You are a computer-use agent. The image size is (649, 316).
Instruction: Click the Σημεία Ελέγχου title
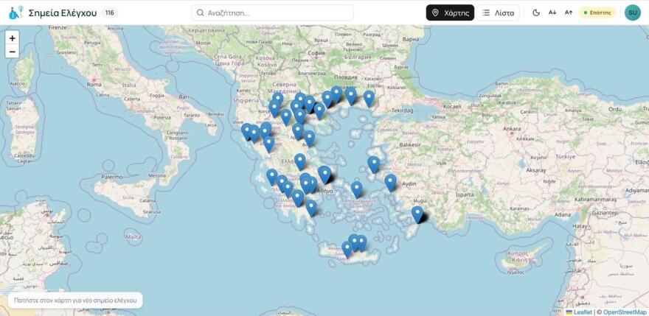pyautogui.click(x=63, y=13)
